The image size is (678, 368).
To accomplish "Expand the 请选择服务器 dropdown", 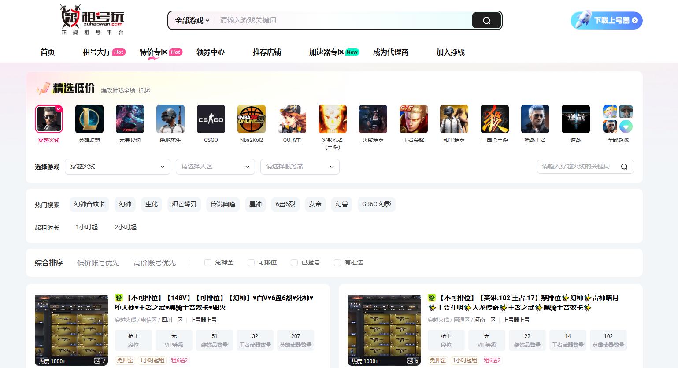I will 300,167.
